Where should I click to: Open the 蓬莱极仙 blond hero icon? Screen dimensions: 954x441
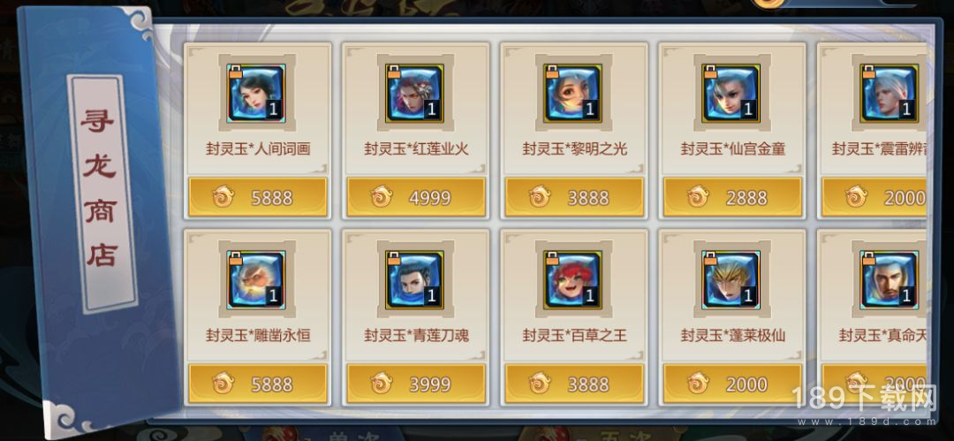coord(731,279)
